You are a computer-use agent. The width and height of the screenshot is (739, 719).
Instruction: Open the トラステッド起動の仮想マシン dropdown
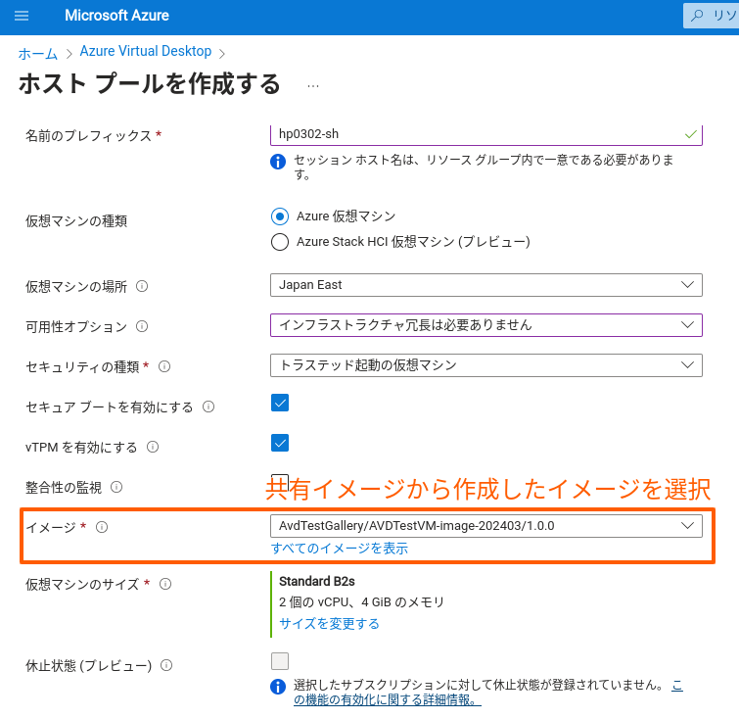click(486, 365)
